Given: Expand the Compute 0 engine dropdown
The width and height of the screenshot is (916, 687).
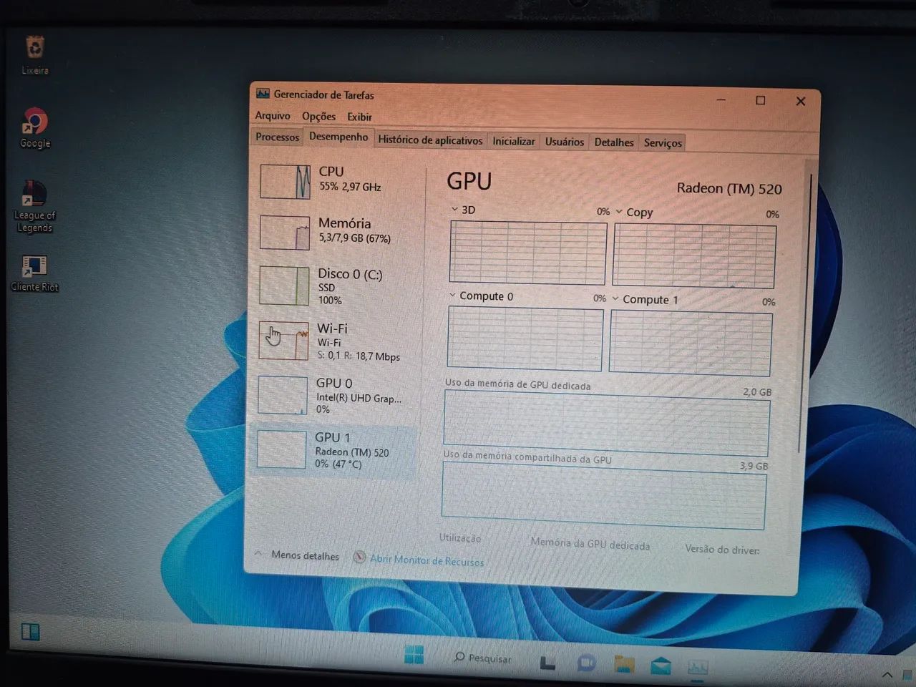Looking at the screenshot, I should click(x=453, y=296).
